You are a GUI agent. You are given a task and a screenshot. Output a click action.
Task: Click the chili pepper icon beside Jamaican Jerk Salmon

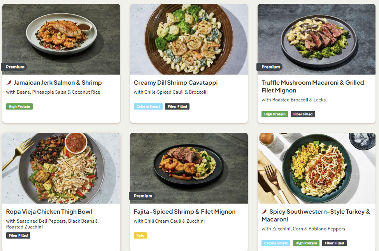[x=9, y=82]
